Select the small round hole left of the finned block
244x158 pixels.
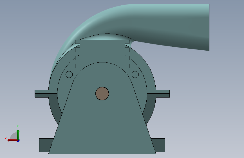coord(69,75)
